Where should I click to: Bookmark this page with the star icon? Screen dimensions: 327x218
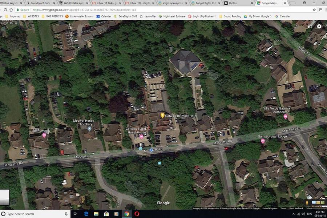point(314,10)
